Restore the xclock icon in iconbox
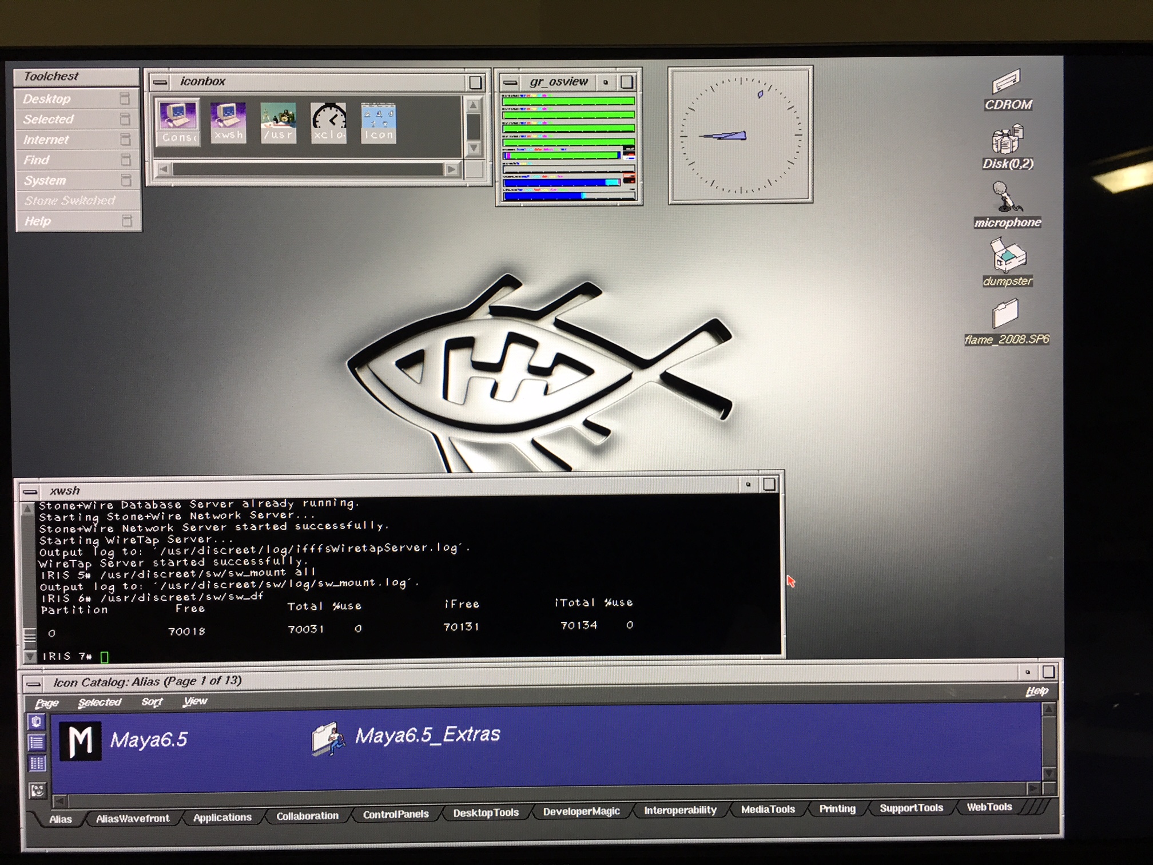This screenshot has height=865, width=1153. (x=329, y=122)
